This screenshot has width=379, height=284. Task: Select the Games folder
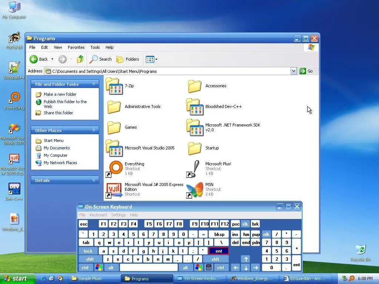click(x=114, y=127)
